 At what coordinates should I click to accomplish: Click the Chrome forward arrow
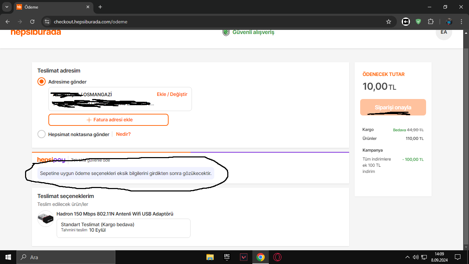point(20,22)
